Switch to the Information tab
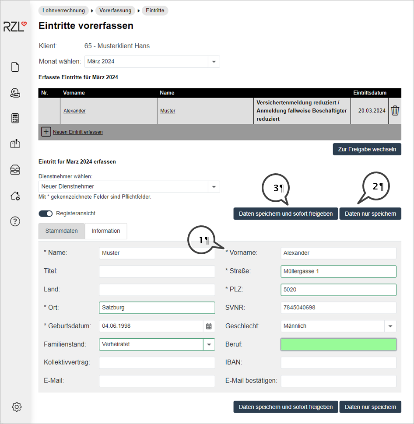Viewport: 414px width, 424px height. 106,231
